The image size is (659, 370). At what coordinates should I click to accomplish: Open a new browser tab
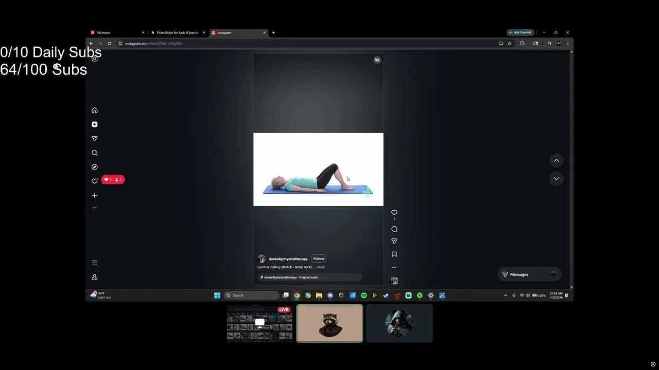[273, 32]
